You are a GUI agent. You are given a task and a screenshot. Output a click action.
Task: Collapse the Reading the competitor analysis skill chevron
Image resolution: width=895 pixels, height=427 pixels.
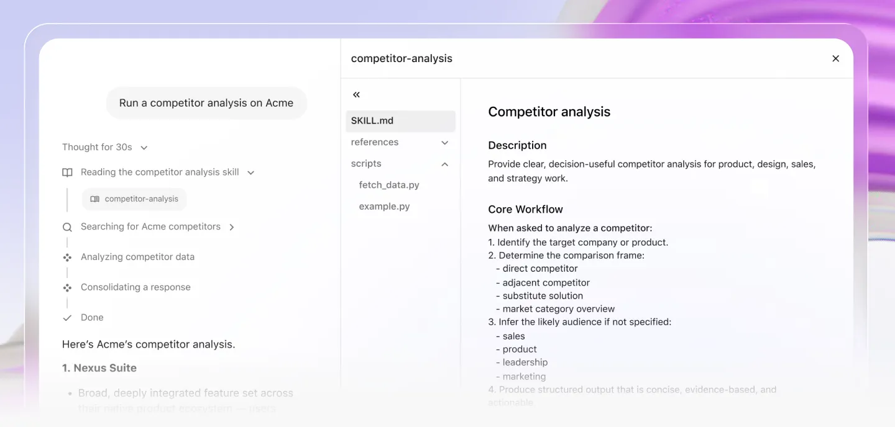point(251,173)
